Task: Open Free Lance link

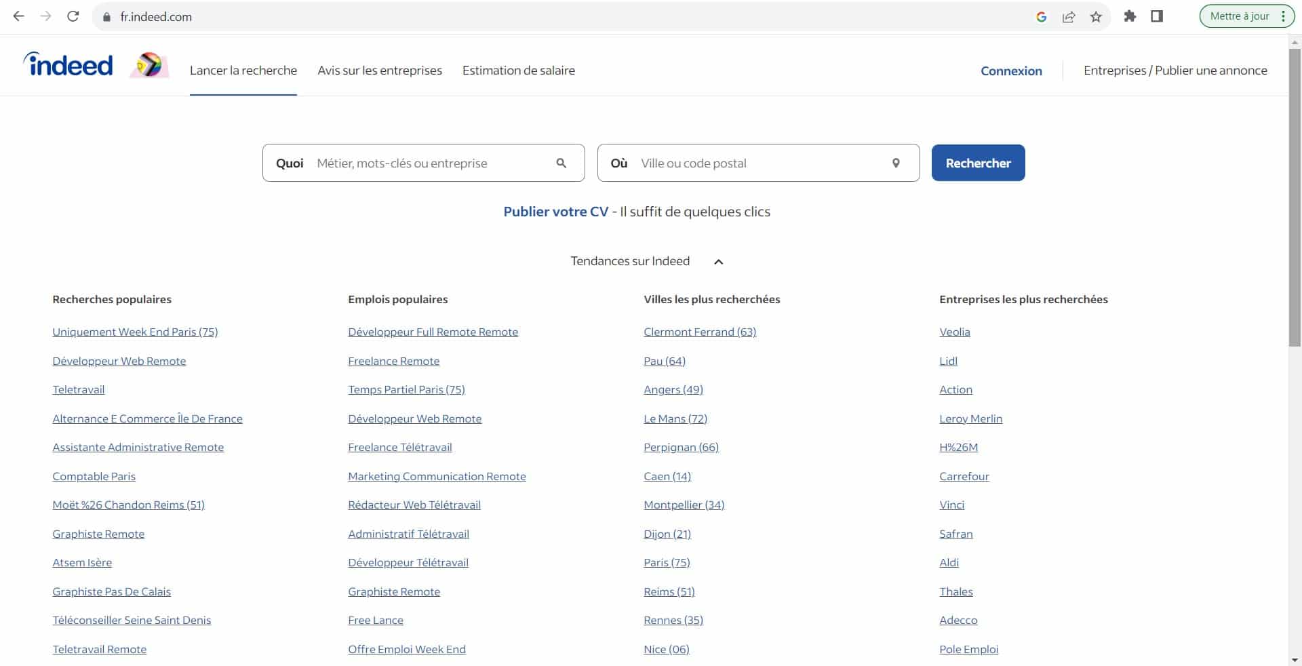Action: coord(375,620)
